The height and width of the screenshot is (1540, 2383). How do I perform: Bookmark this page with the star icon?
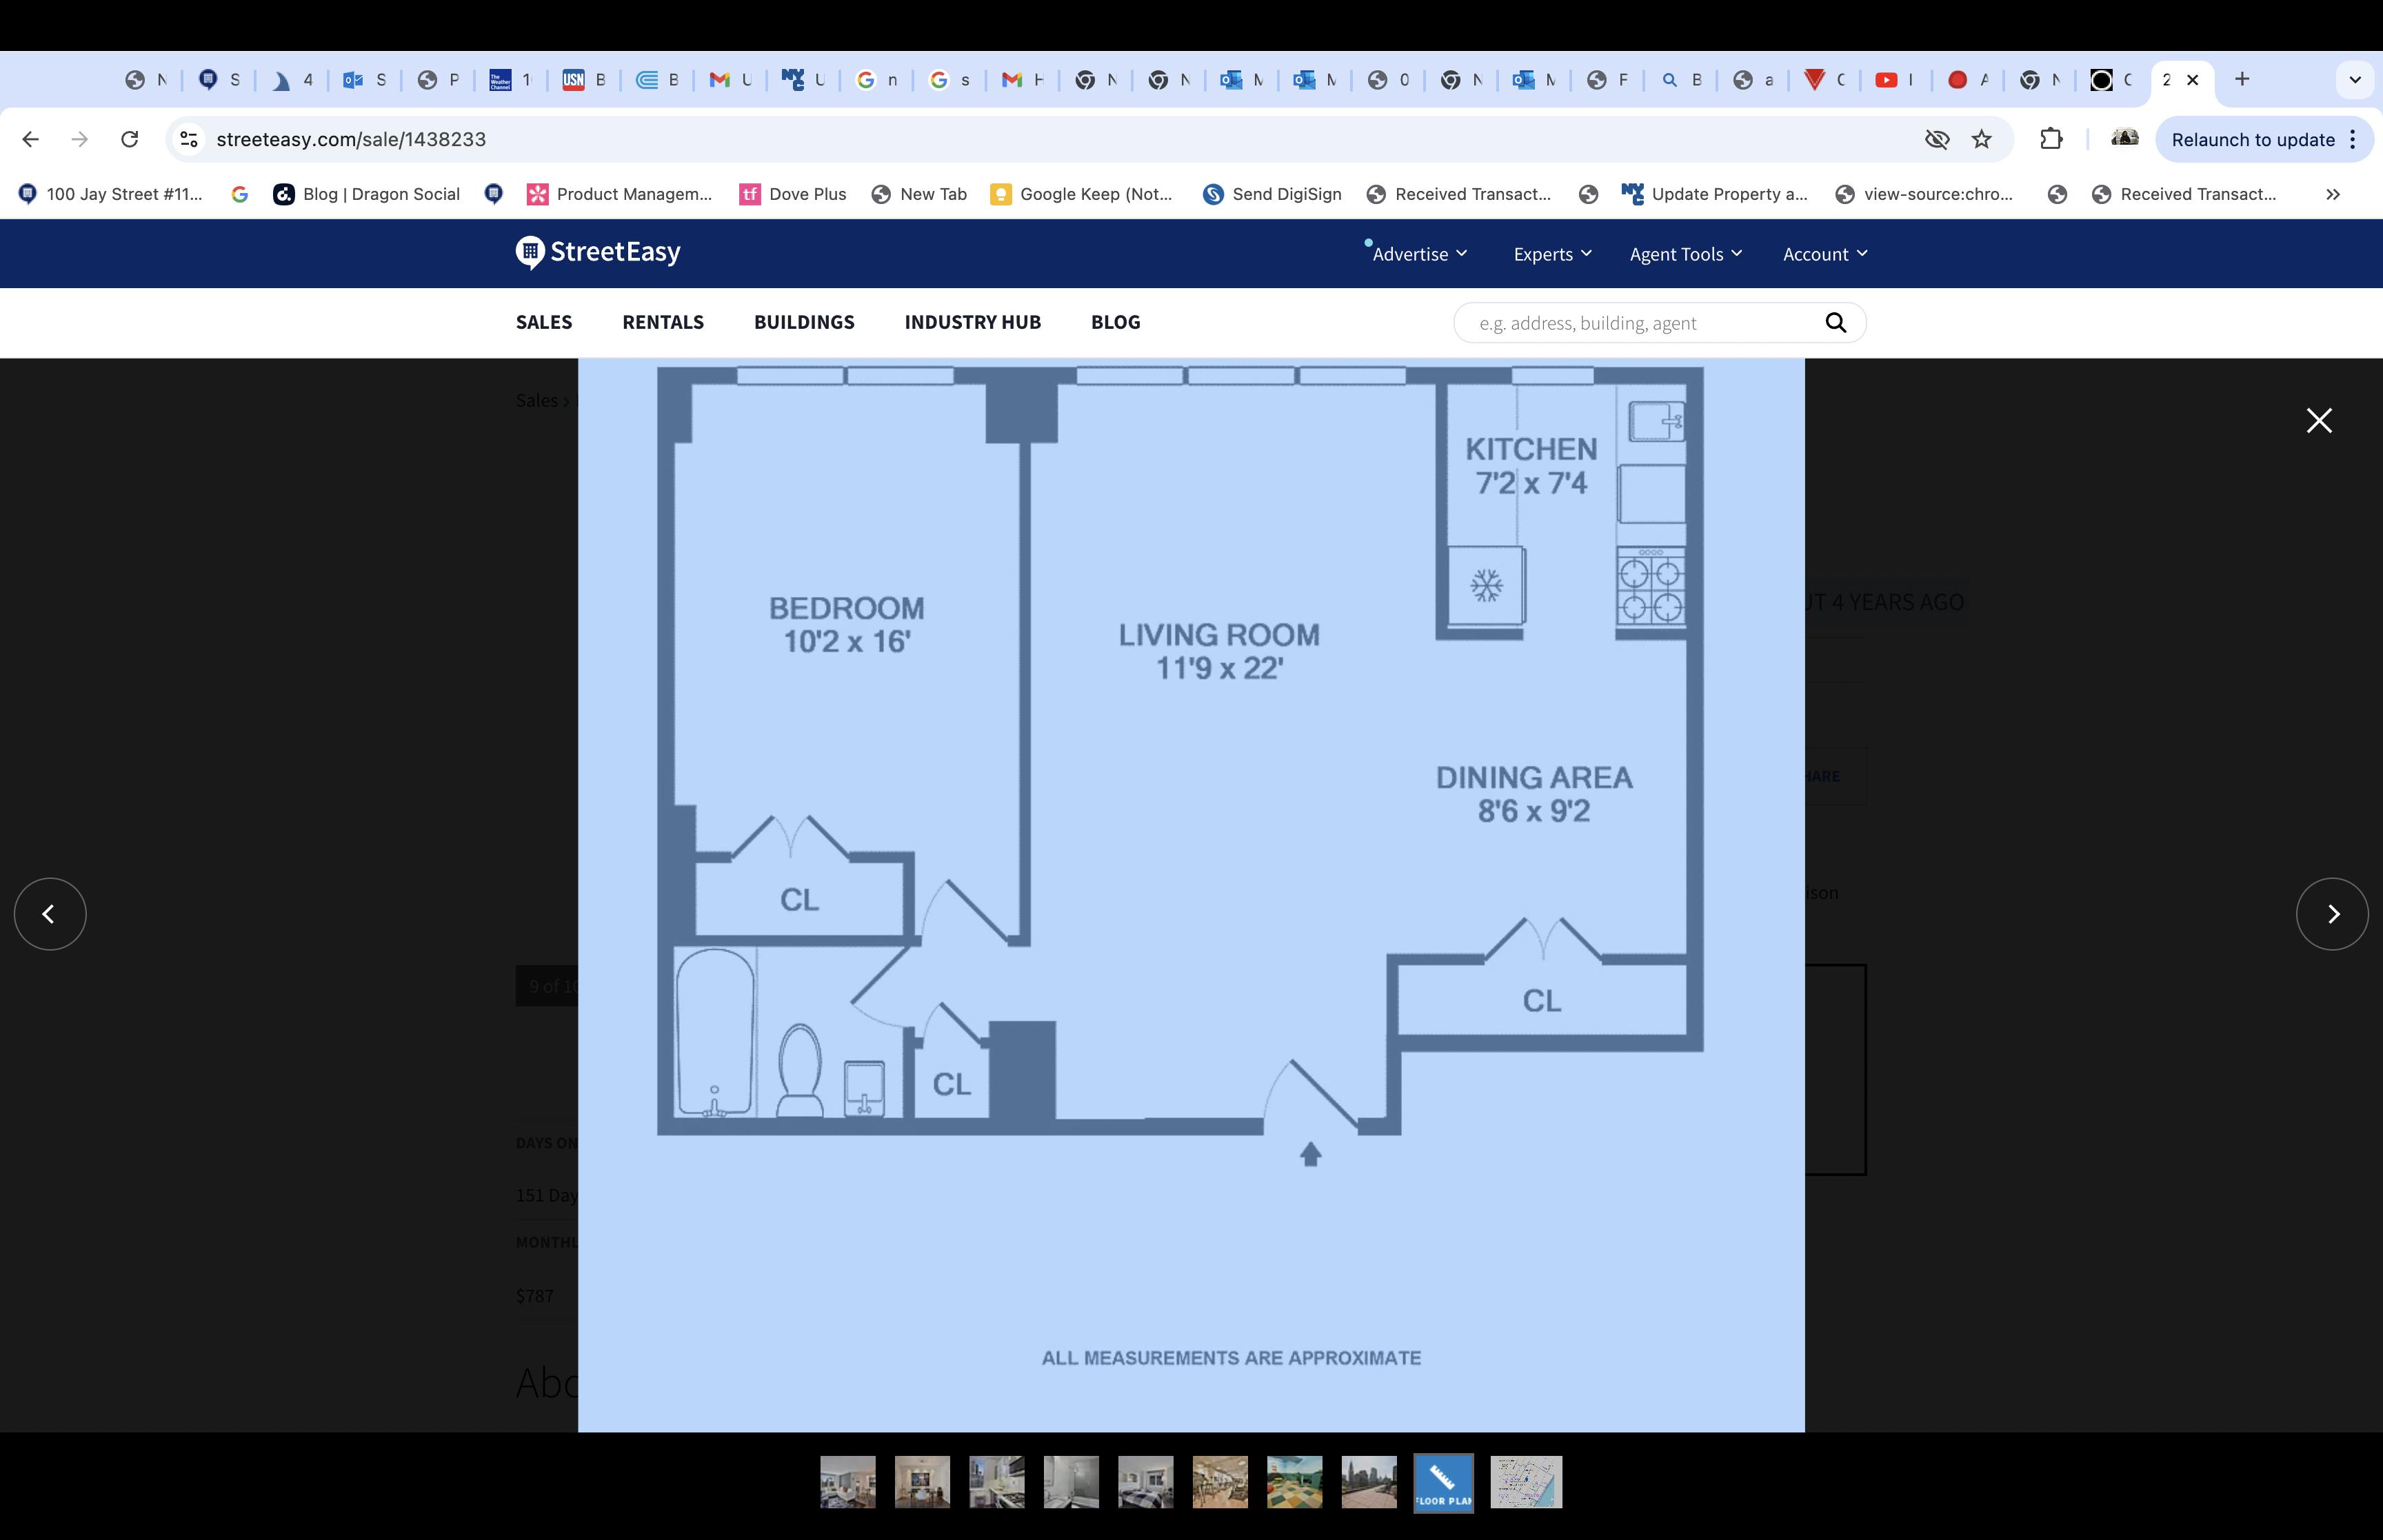click(1981, 139)
